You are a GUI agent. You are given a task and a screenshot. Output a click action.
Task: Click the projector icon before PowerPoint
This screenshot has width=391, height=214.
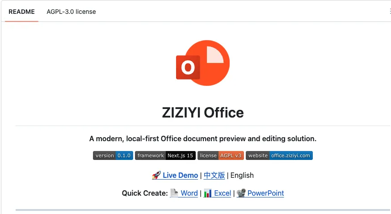pyautogui.click(x=241, y=193)
